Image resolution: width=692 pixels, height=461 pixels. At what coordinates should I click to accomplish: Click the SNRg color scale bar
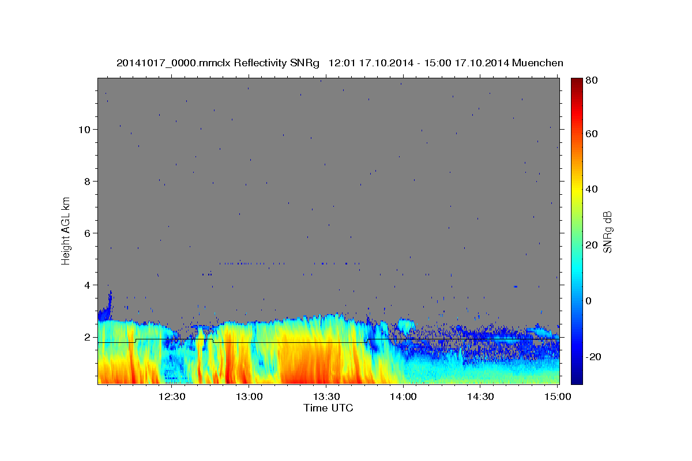pos(577,231)
